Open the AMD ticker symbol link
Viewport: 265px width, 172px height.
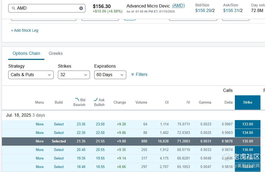click(179, 6)
